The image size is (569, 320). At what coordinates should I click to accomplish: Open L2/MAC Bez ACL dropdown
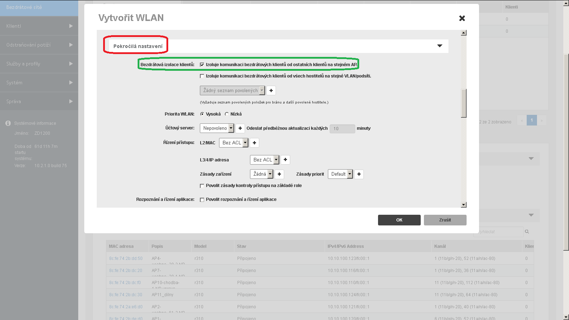234,143
